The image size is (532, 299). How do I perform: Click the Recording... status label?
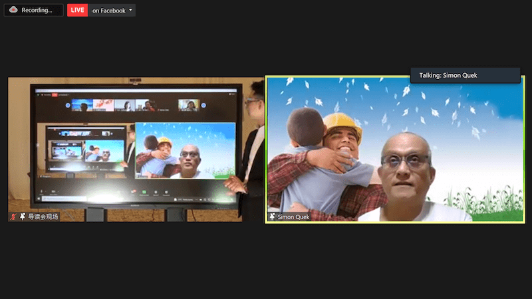(37, 11)
